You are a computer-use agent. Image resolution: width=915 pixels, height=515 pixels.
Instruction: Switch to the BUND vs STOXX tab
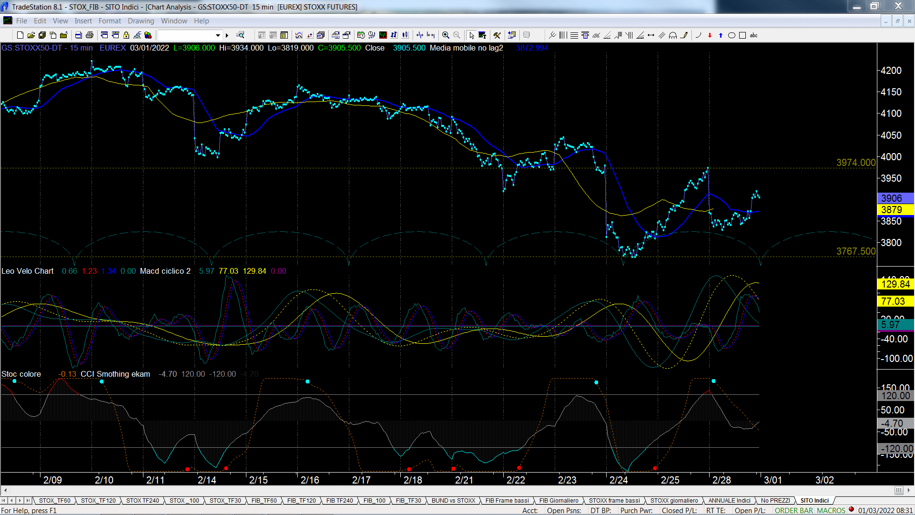click(454, 500)
